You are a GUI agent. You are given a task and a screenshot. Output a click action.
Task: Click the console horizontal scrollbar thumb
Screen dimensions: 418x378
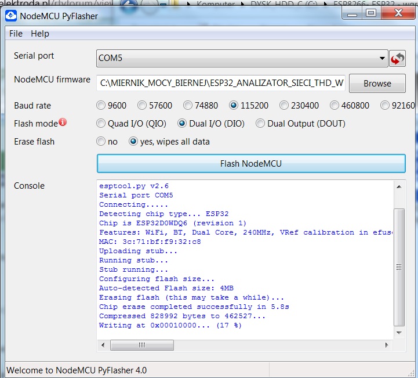point(142,345)
